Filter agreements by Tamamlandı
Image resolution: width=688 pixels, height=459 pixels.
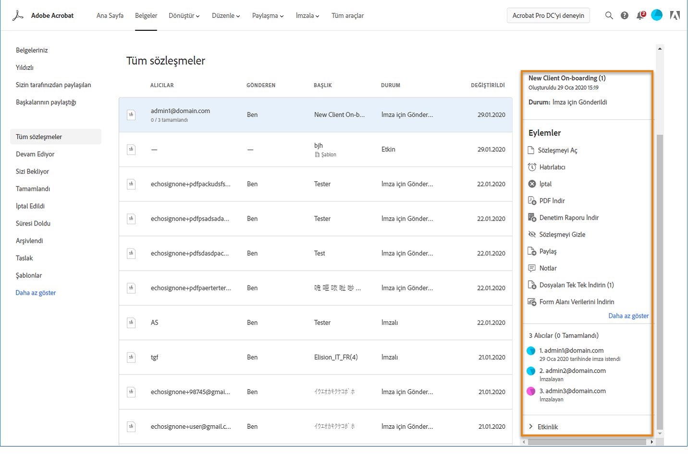[x=33, y=189]
